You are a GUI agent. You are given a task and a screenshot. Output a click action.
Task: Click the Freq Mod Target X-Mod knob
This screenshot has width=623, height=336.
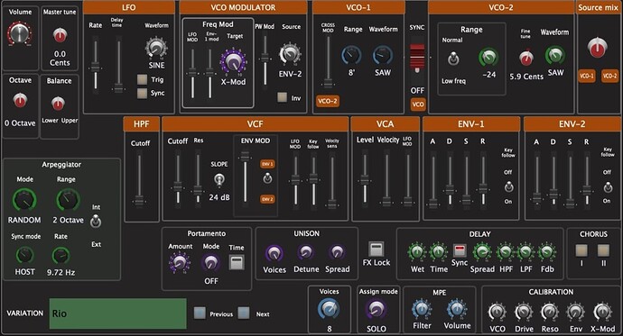(233, 61)
